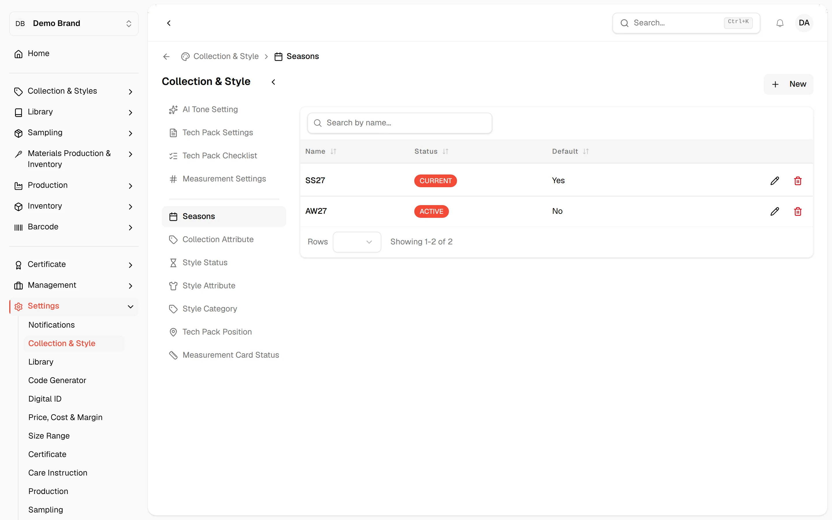Expand the Barcode sidebar section
Screen dimensions: 832x520
click(x=74, y=227)
